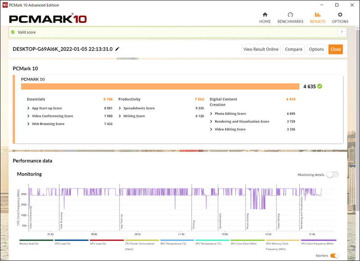Viewport: 360px width, 261px height.
Task: Click the Video Conferencing timeline marker
Action: pyautogui.click(x=31, y=217)
